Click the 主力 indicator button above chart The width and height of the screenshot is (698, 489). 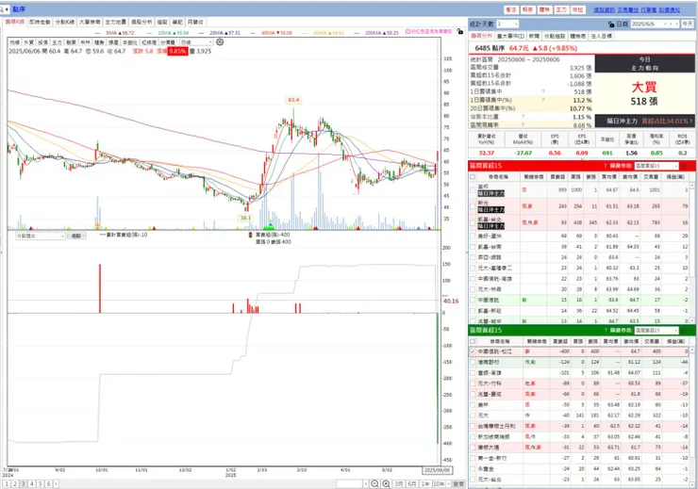point(57,42)
